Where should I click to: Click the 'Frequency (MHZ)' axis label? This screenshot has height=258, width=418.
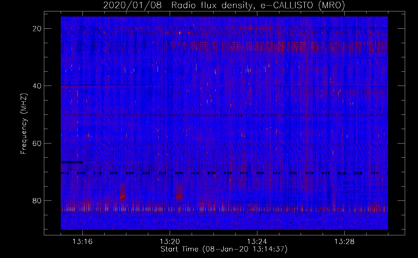pos(24,124)
